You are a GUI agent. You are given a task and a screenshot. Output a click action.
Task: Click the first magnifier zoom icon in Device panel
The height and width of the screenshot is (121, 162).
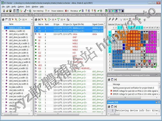point(110,19)
